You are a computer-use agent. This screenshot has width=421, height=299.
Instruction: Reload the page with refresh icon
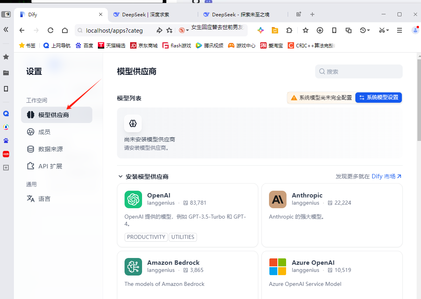(51, 30)
